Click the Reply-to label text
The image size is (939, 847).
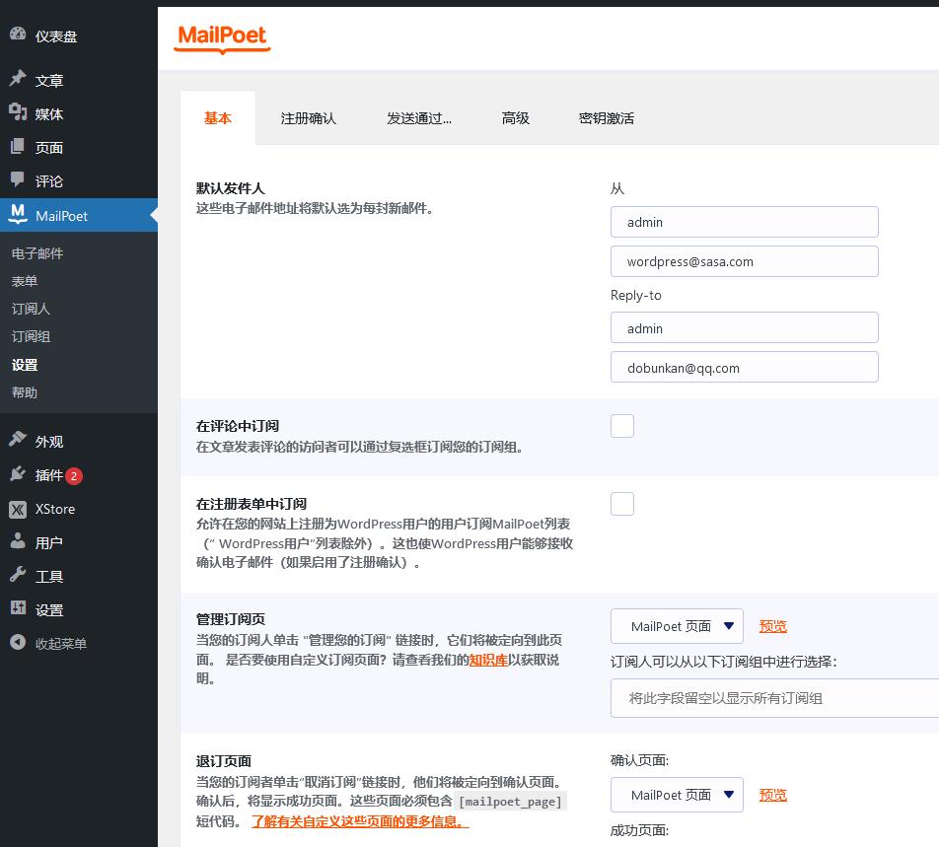click(636, 295)
